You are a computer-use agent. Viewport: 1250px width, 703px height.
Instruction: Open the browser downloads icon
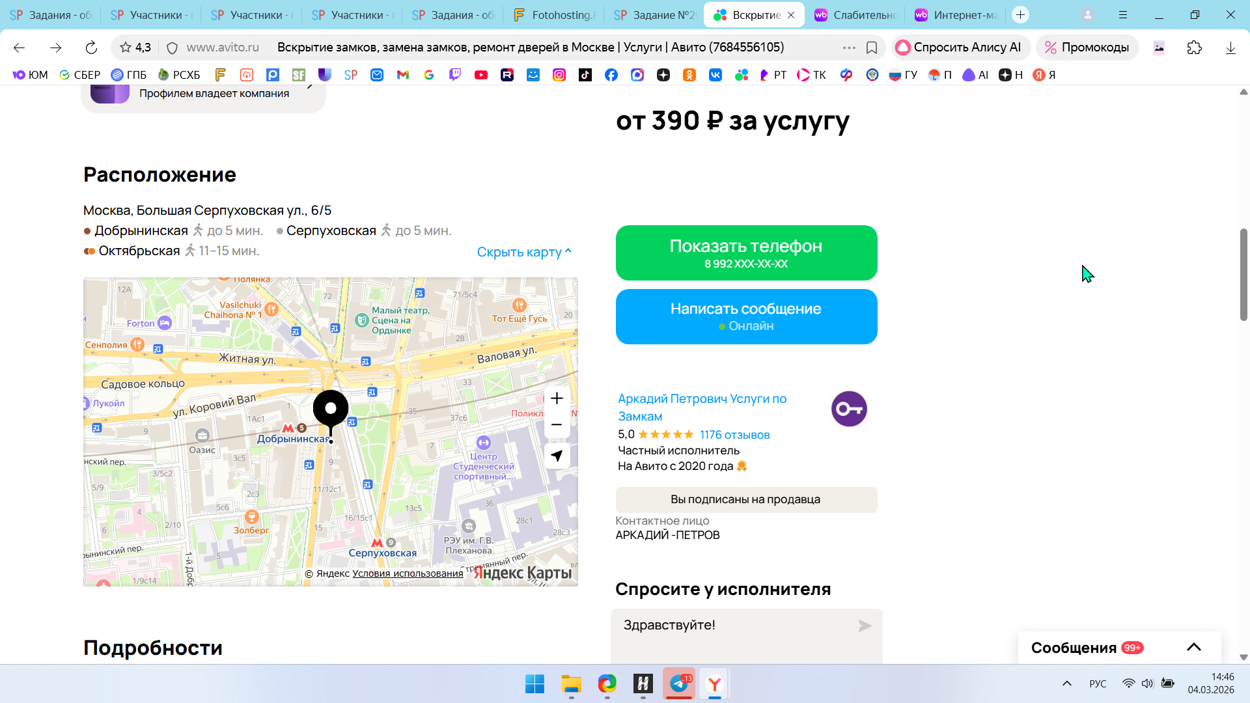click(1230, 48)
